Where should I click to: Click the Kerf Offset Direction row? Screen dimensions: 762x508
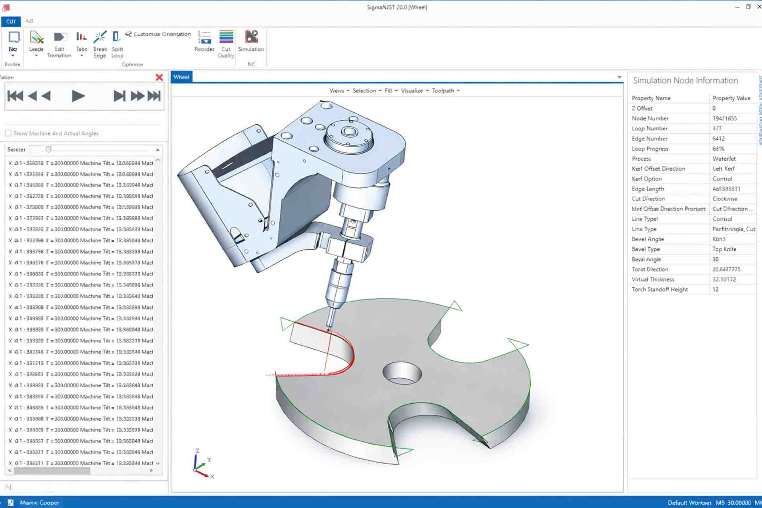(693, 169)
